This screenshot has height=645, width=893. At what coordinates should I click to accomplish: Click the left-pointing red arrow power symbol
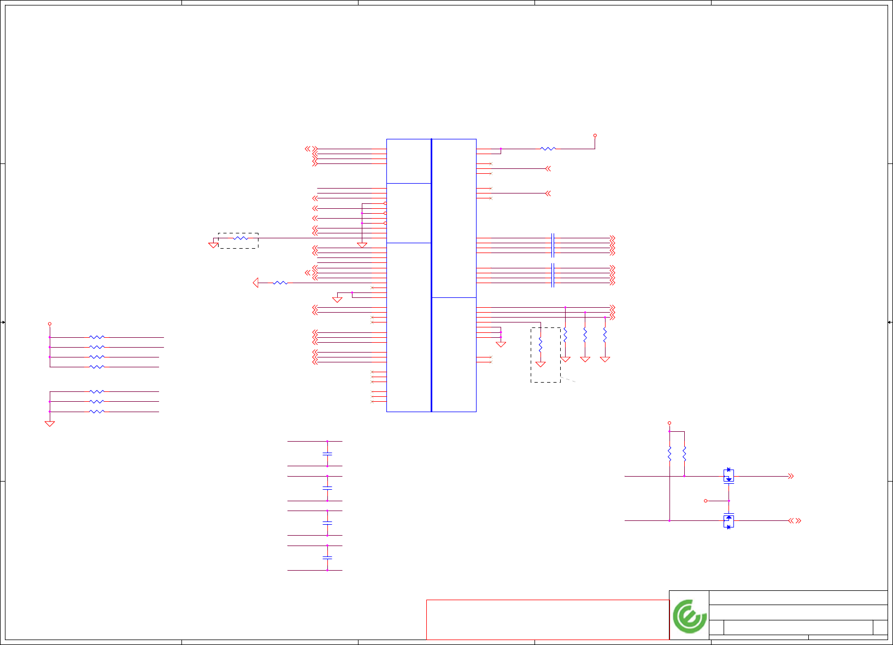(x=256, y=283)
